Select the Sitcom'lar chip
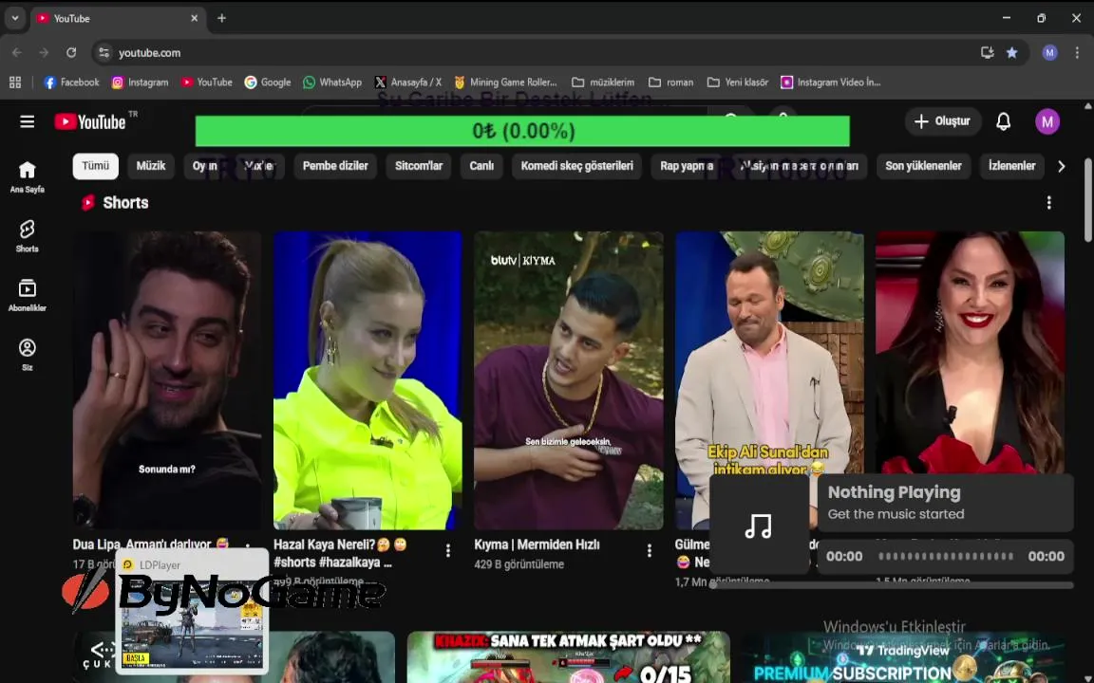This screenshot has width=1094, height=683. [x=419, y=166]
